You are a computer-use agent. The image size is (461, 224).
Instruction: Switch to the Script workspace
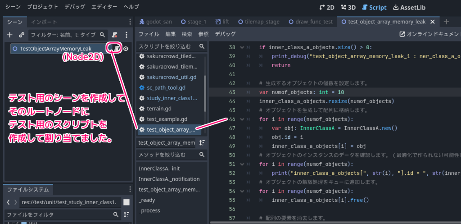374,7
